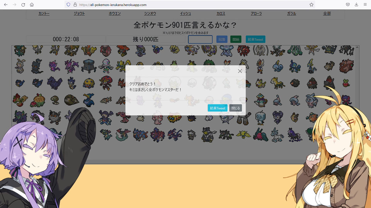Click the 結果Tweet button beside 開始
Screen dimensions: 371x208
pos(255,39)
